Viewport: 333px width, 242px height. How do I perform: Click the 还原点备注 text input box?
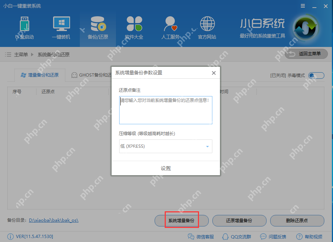166,110
